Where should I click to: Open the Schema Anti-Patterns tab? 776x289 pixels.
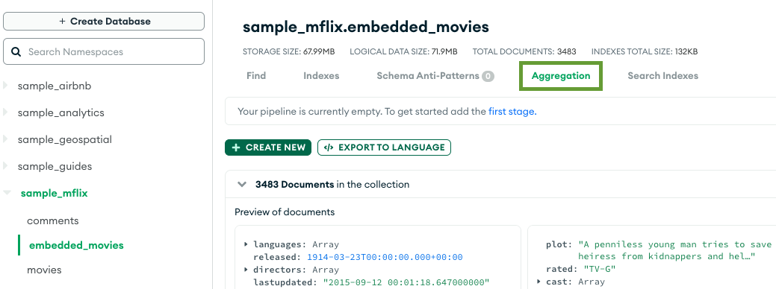click(x=435, y=75)
